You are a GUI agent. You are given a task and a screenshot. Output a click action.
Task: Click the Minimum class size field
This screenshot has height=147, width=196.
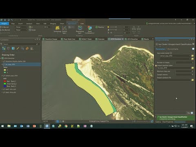click(x=185, y=71)
